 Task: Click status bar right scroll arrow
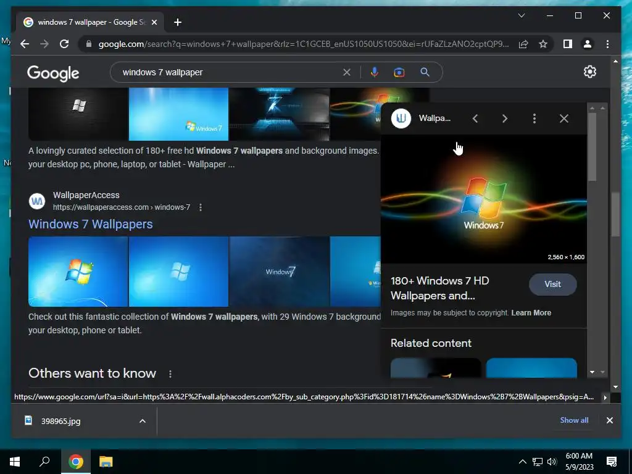(605, 397)
